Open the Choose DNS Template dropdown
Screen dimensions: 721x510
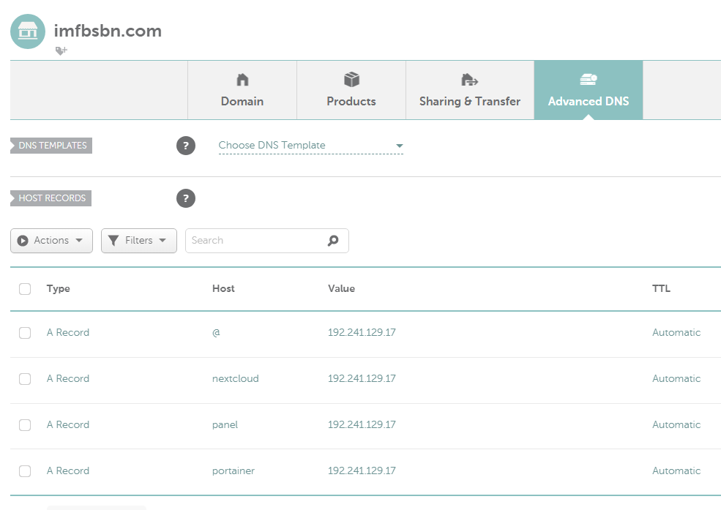[x=310, y=146]
